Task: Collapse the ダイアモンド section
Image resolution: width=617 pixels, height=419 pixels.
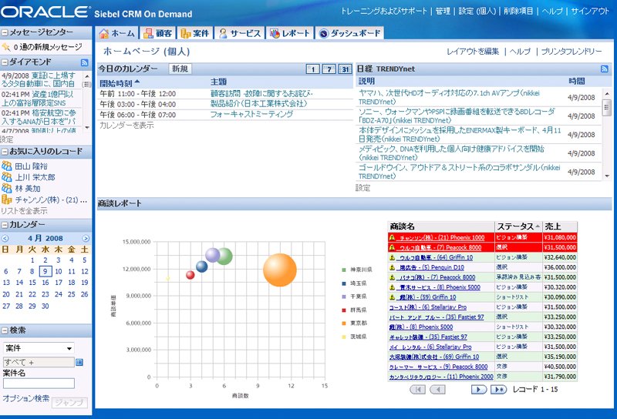Action: (5, 62)
